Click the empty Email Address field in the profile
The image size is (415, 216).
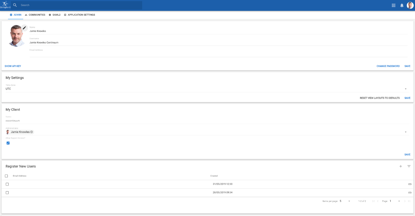218,54
